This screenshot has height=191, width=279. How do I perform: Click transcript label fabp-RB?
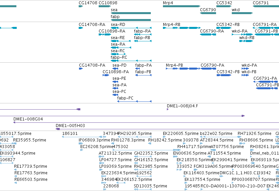click(142, 38)
